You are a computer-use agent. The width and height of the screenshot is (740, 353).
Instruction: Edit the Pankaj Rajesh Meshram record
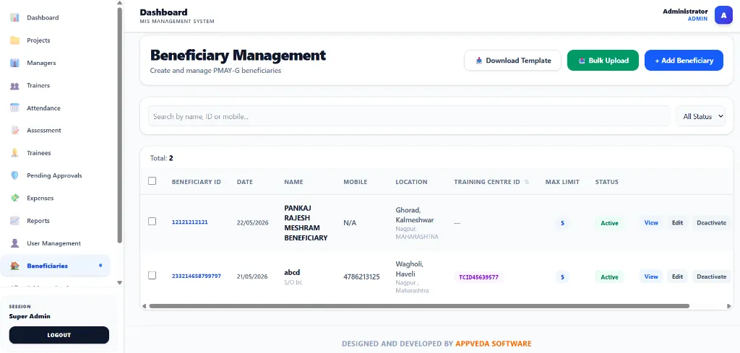tap(677, 223)
